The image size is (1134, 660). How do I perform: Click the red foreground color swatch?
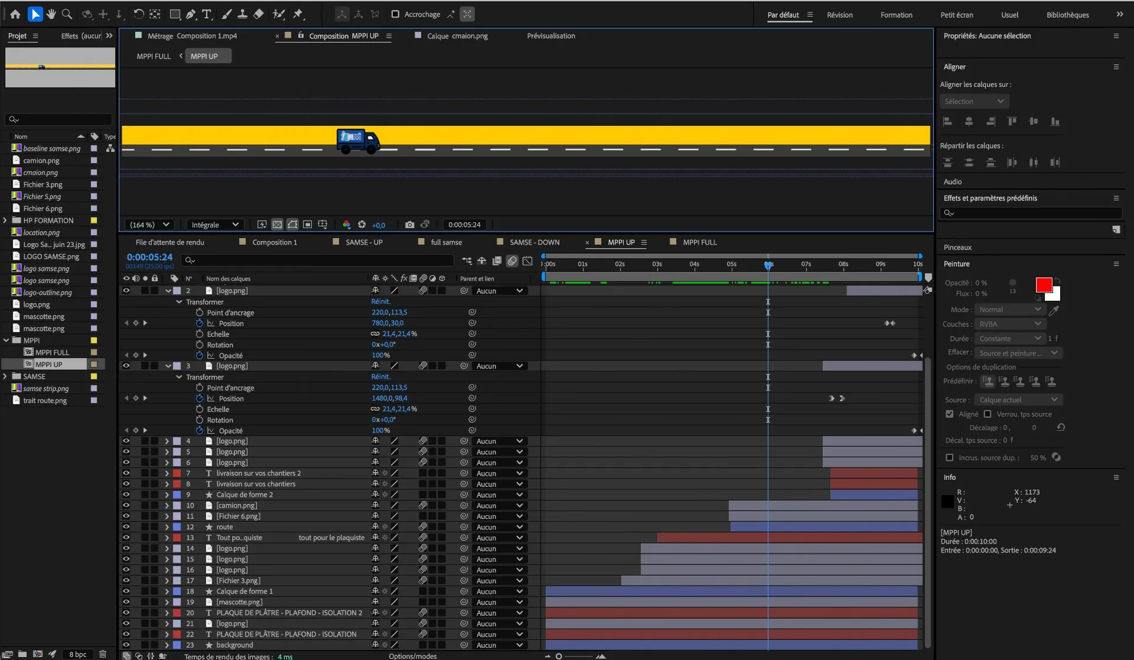[1043, 285]
